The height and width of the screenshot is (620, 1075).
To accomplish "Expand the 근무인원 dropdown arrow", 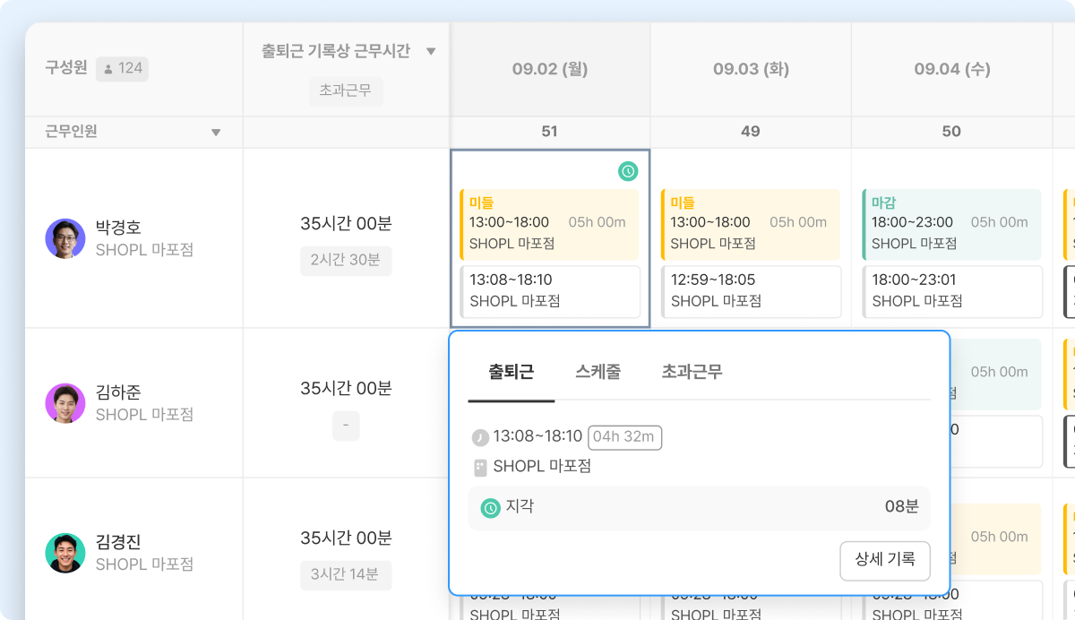I will point(215,133).
